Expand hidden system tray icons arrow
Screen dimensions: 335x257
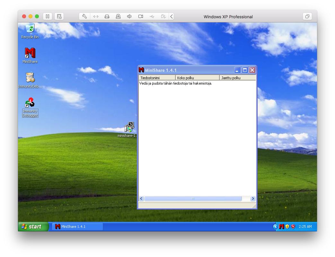coord(276,227)
